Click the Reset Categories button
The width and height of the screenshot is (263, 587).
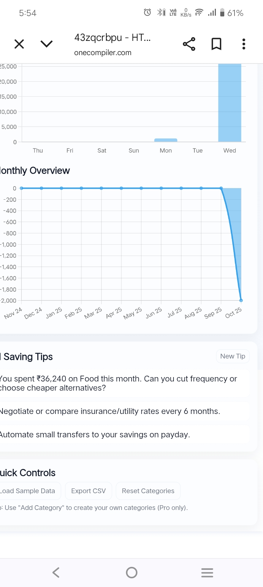point(148,491)
